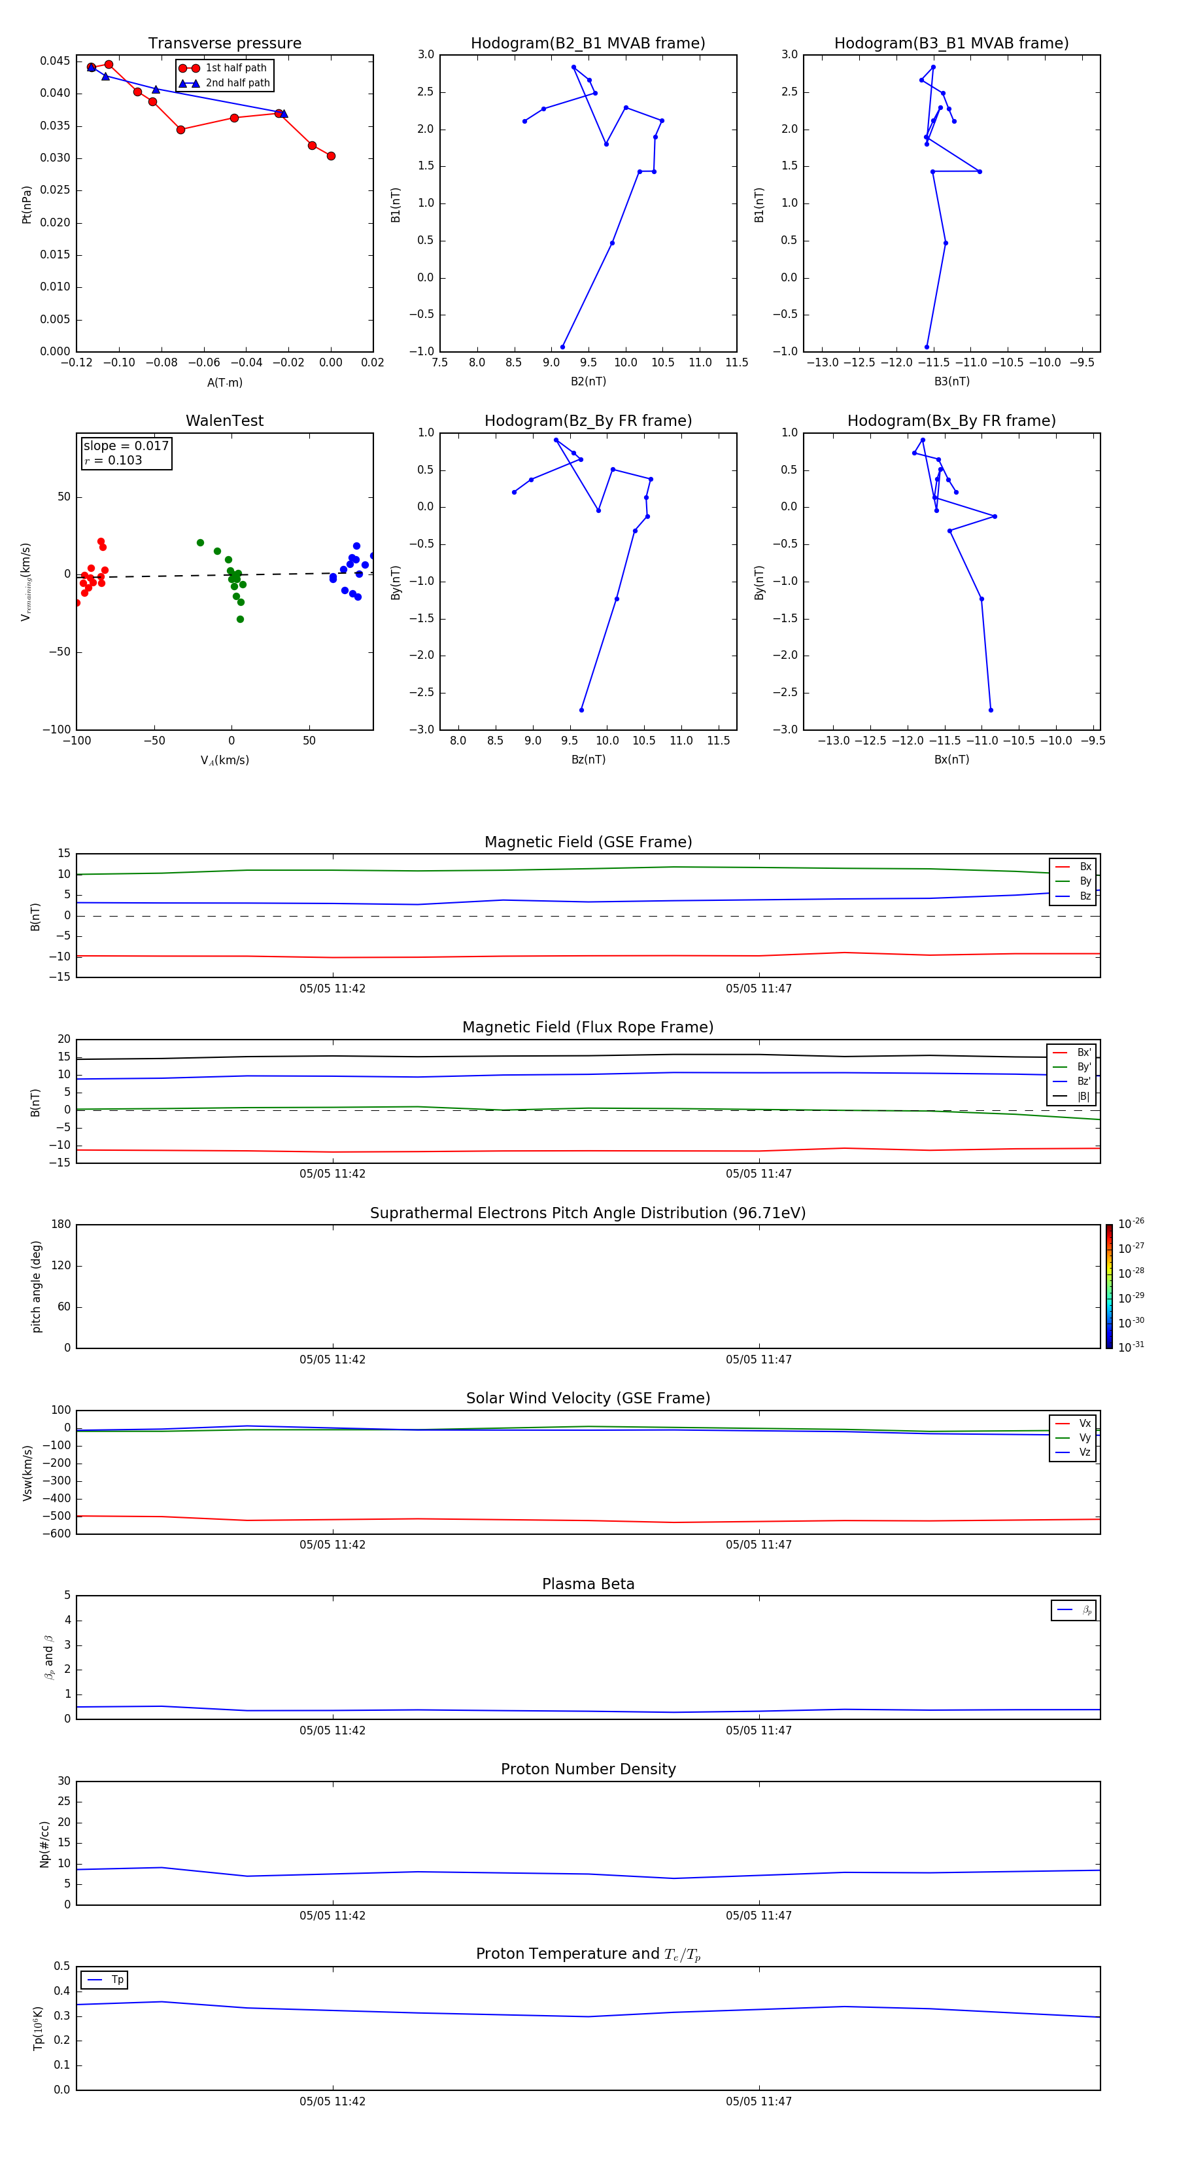Screen dimensions: 1177x2159
Task: Click the 'Hodogram(B2_B1 MVAB frame)' title
Action: 588,44
